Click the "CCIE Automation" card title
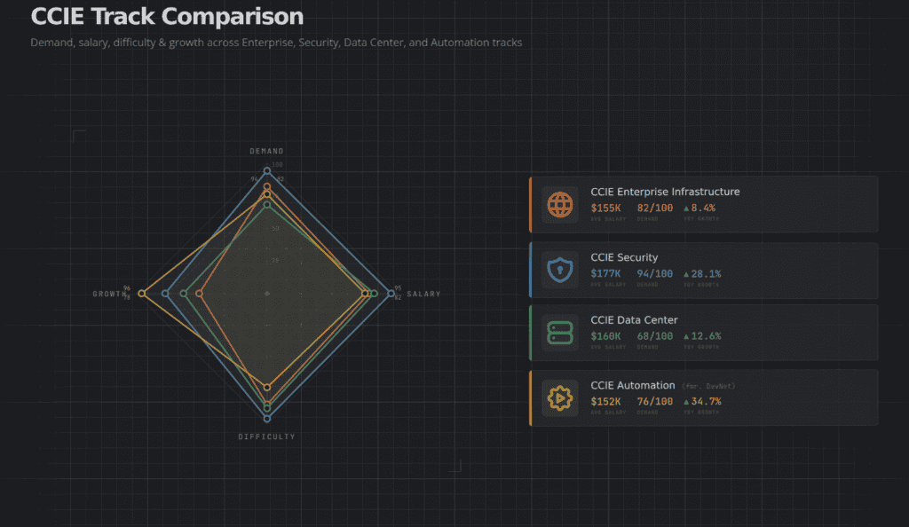Screen dimensions: 909x527 632,385
